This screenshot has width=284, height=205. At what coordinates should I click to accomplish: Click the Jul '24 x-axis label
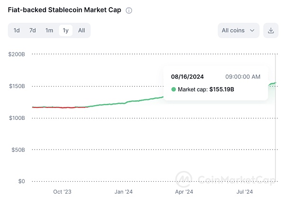[244, 192]
